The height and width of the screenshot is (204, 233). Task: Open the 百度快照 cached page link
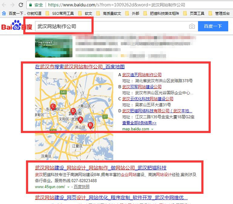(x=82, y=187)
